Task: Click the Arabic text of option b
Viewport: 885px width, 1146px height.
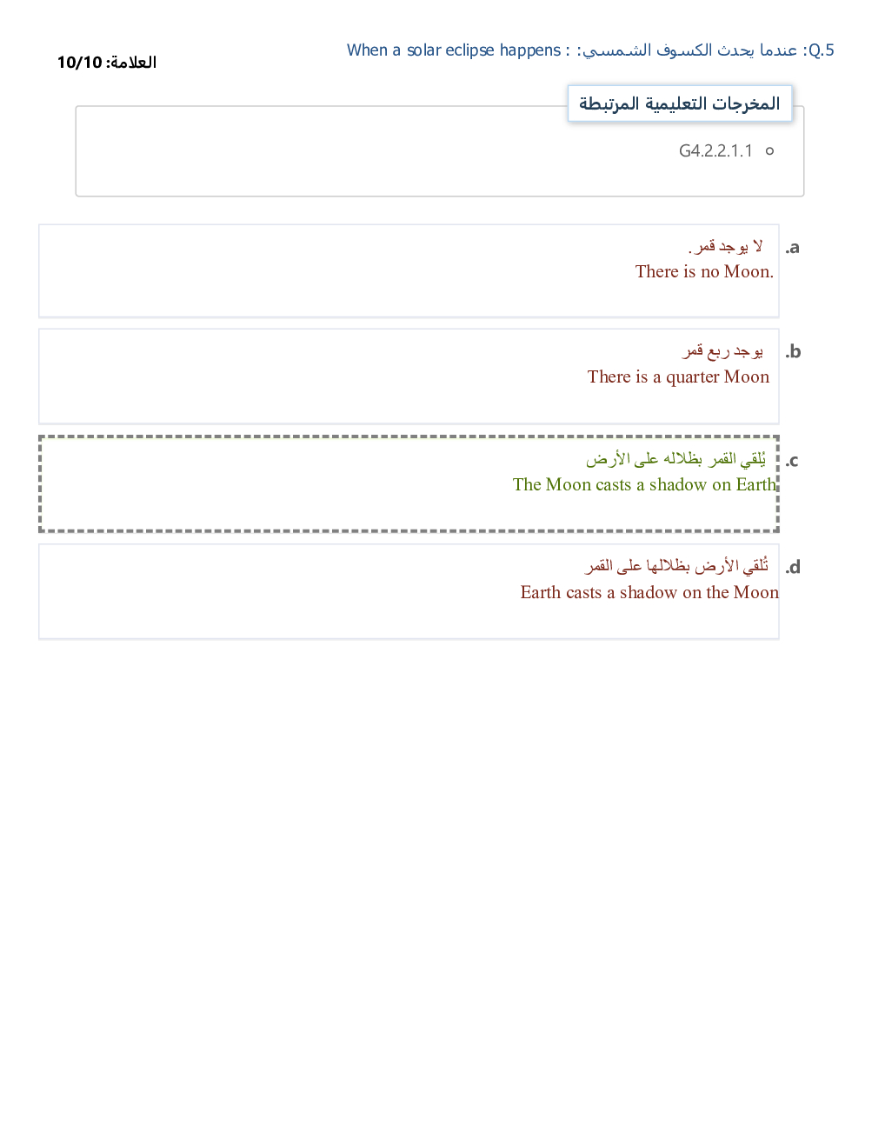Action: coord(722,350)
